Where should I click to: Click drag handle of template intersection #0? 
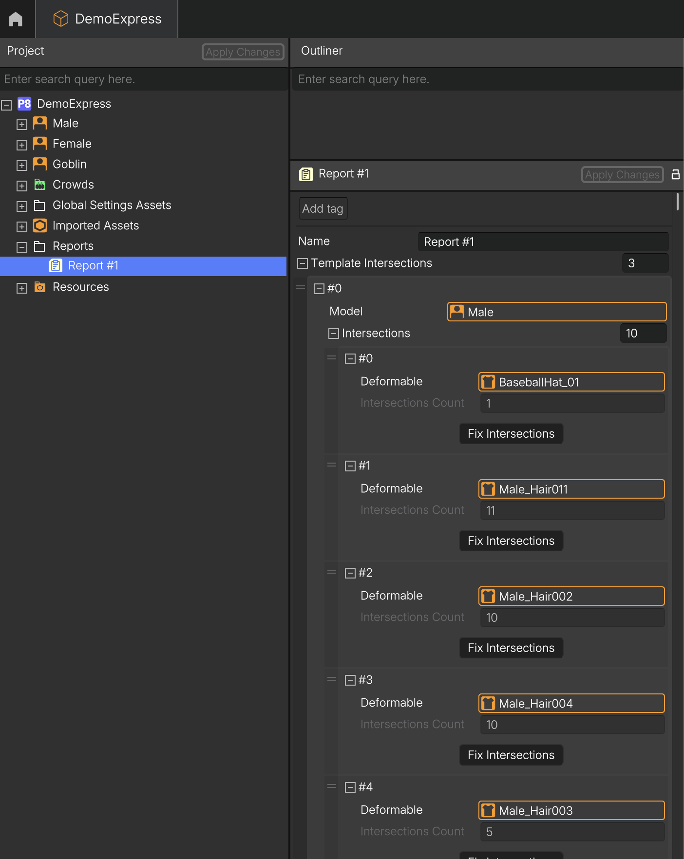[301, 288]
